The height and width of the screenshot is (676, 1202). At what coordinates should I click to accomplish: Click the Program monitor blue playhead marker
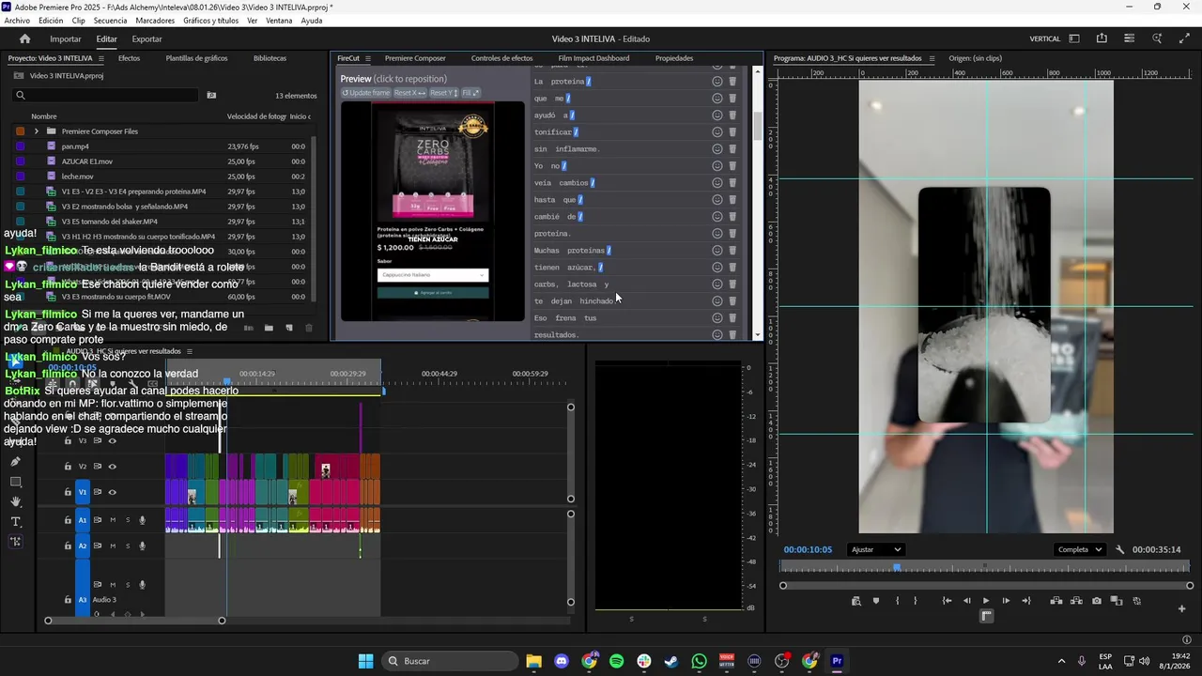click(897, 567)
